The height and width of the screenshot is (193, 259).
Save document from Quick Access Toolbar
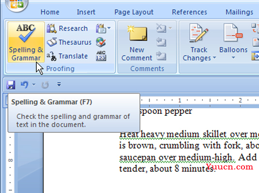point(11,85)
